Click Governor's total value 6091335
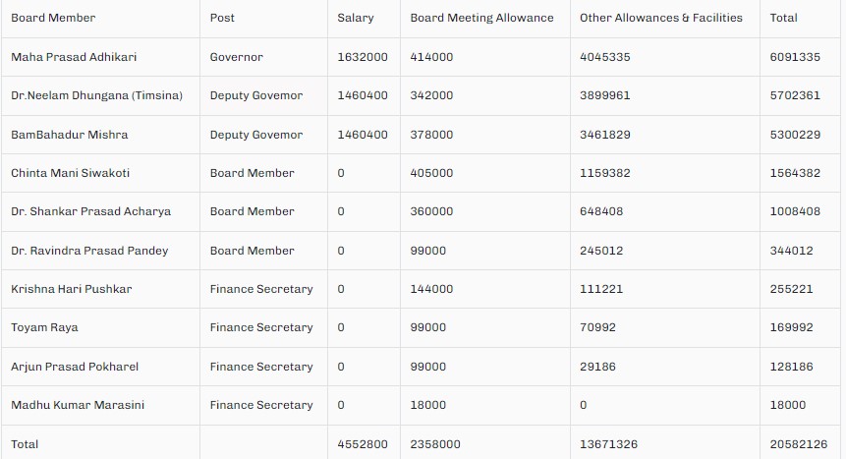Screen dimensions: 846x459 [795, 57]
